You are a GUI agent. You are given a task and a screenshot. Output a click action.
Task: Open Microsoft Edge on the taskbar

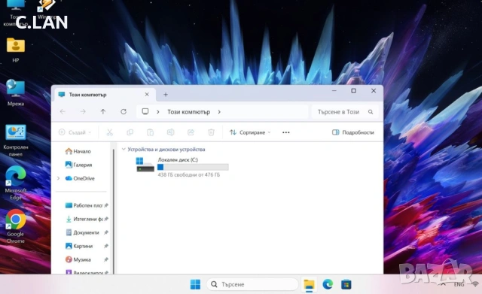328,284
